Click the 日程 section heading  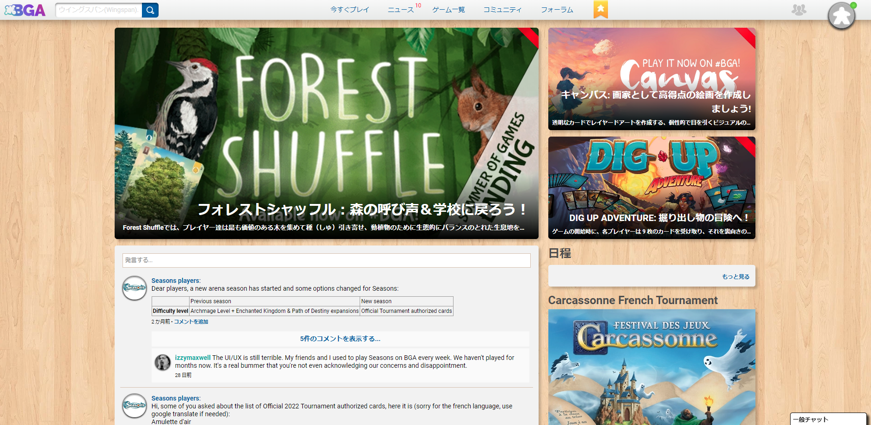coord(560,253)
